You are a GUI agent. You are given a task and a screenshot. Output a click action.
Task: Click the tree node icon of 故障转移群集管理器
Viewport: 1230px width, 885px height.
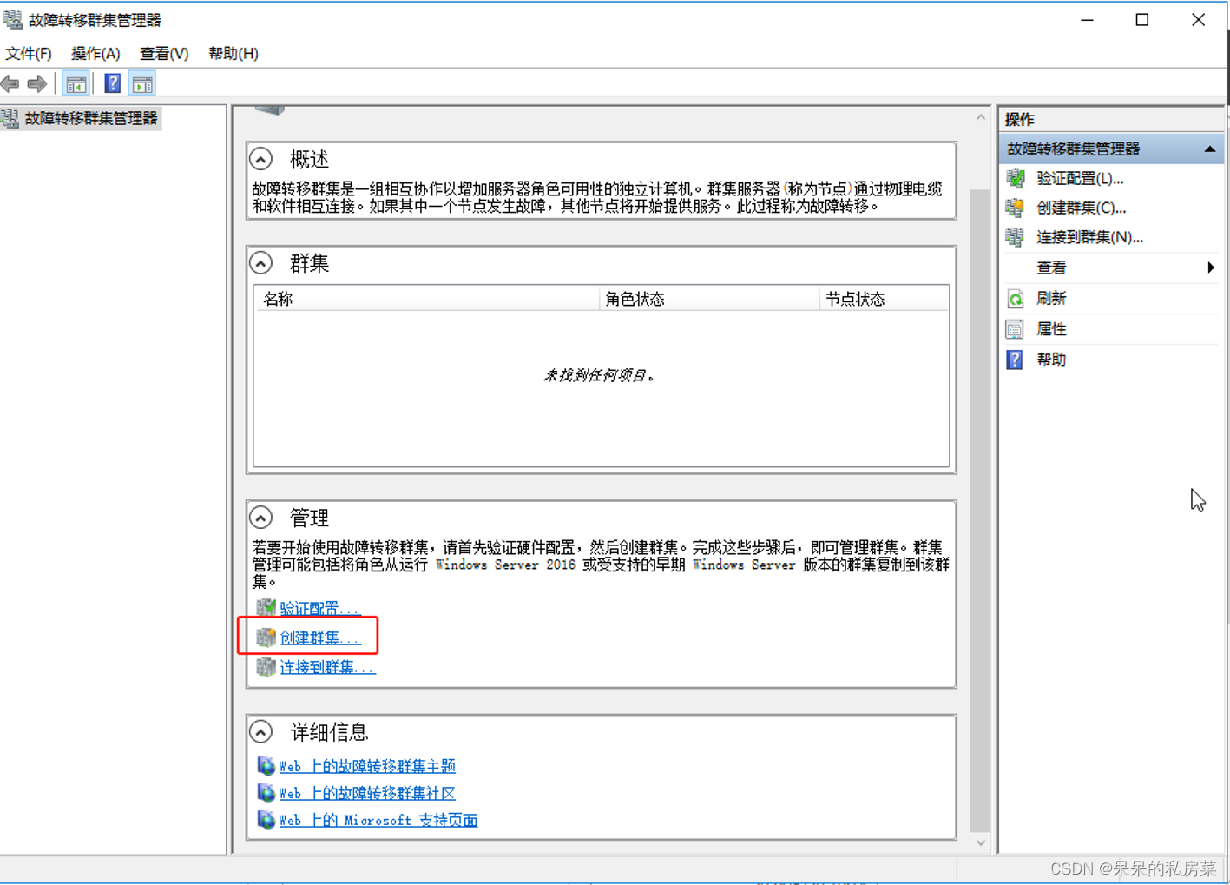pos(10,118)
